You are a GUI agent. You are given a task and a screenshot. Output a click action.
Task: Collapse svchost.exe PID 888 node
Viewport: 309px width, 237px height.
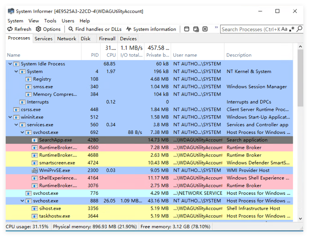pyautogui.click(x=22, y=201)
